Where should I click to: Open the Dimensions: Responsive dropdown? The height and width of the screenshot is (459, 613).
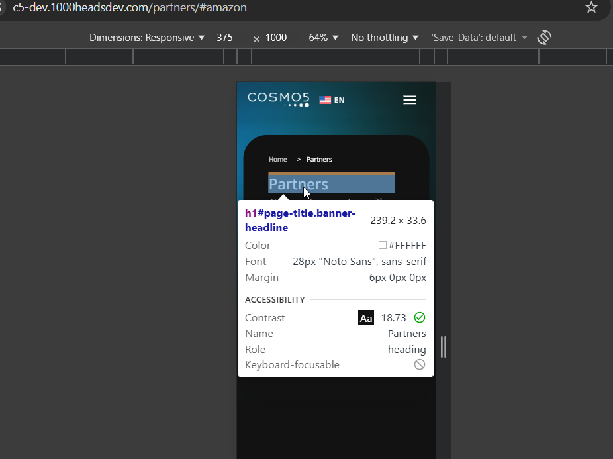click(147, 38)
